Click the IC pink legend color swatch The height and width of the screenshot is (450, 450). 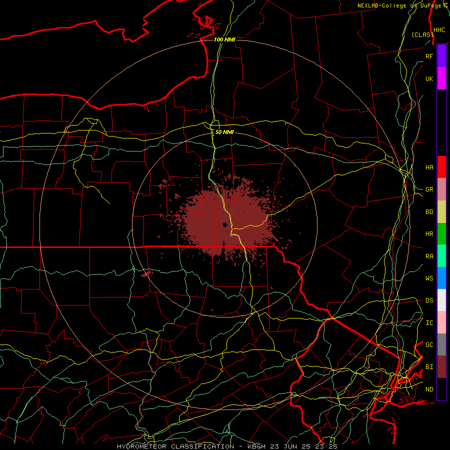(x=441, y=322)
